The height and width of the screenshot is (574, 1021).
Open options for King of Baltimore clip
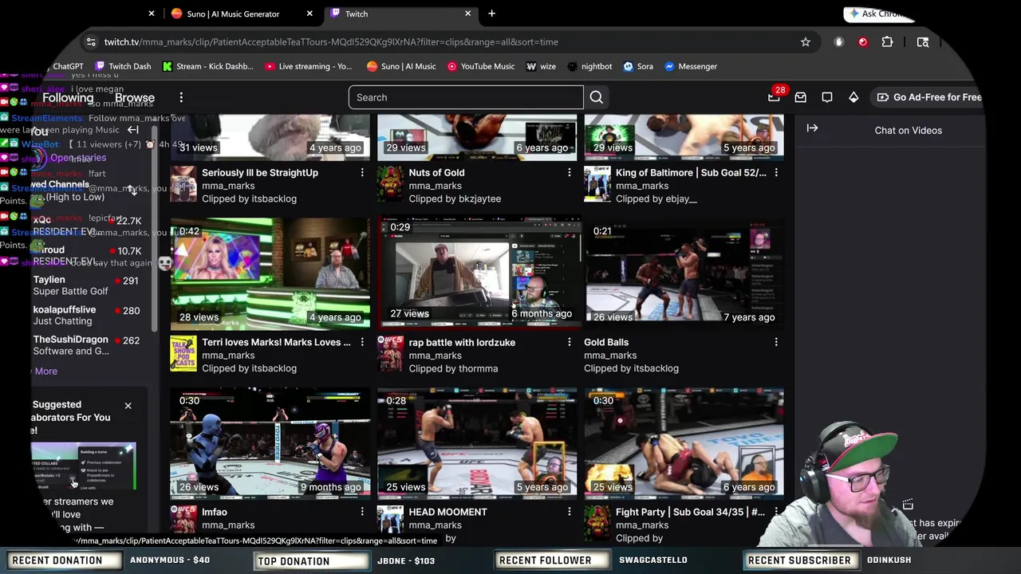coord(776,173)
